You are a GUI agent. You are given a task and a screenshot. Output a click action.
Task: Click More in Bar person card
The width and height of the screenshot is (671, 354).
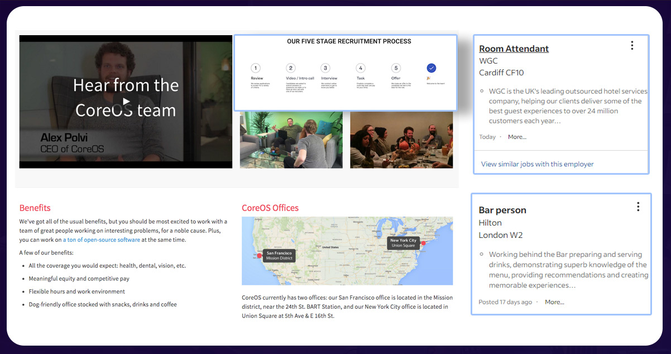click(x=554, y=302)
